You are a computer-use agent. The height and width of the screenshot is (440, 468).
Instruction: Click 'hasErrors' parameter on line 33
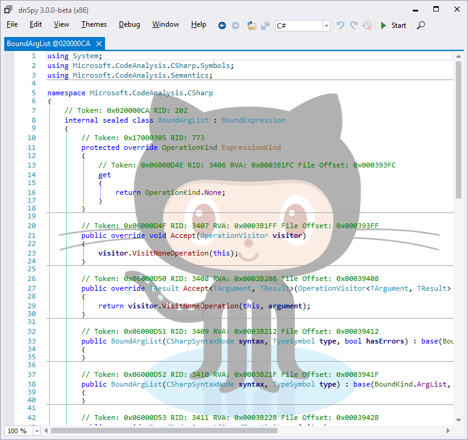385,341
